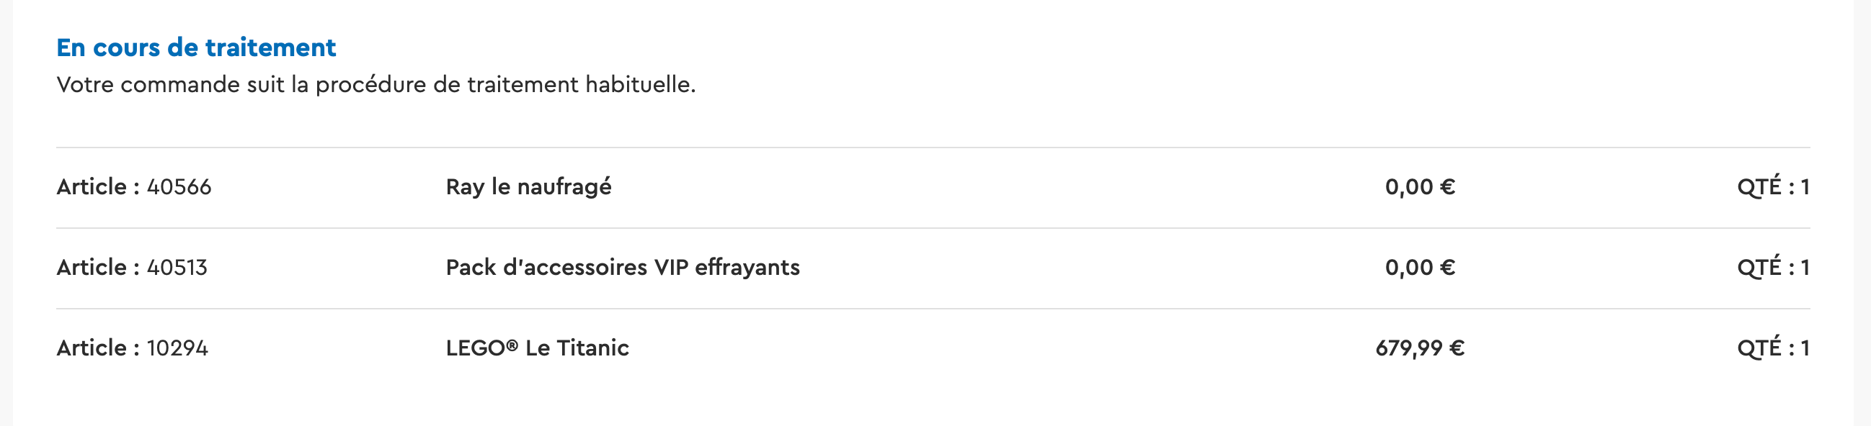The width and height of the screenshot is (1871, 426).
Task: Select article number 10294
Action: pos(177,348)
